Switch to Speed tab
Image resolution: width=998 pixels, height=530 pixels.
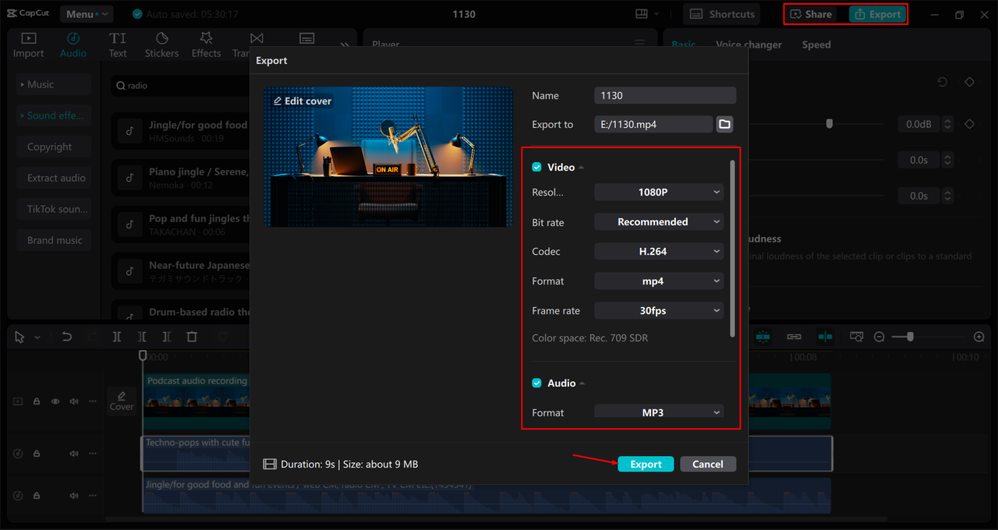pyautogui.click(x=816, y=44)
